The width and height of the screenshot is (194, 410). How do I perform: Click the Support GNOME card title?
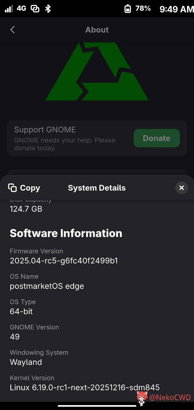point(45,130)
